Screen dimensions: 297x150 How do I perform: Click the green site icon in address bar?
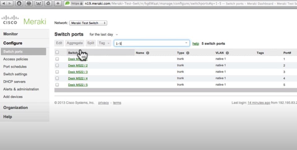[67, 3]
